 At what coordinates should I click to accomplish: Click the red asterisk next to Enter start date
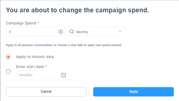coord(46,66)
